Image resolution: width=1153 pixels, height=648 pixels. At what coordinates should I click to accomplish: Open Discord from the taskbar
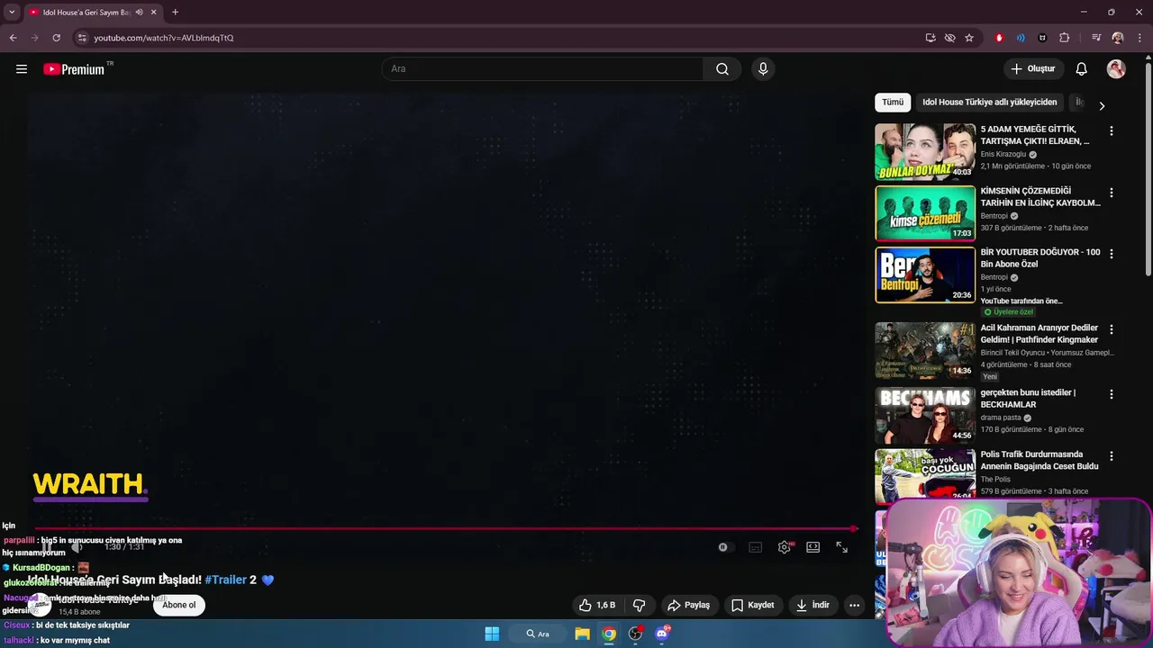(x=662, y=634)
